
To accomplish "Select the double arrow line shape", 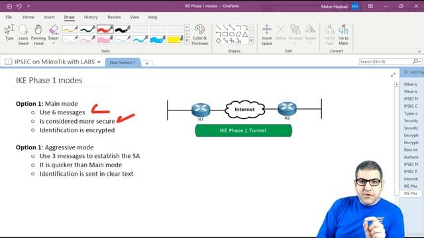I will (232, 28).
